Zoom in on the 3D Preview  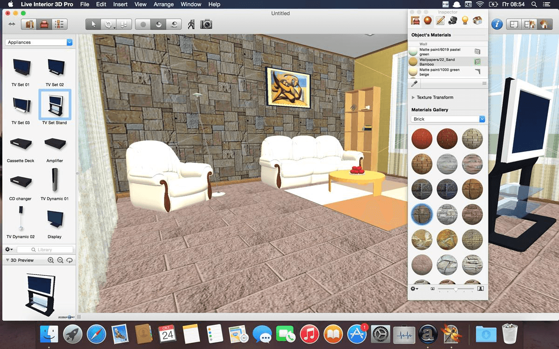(x=51, y=261)
